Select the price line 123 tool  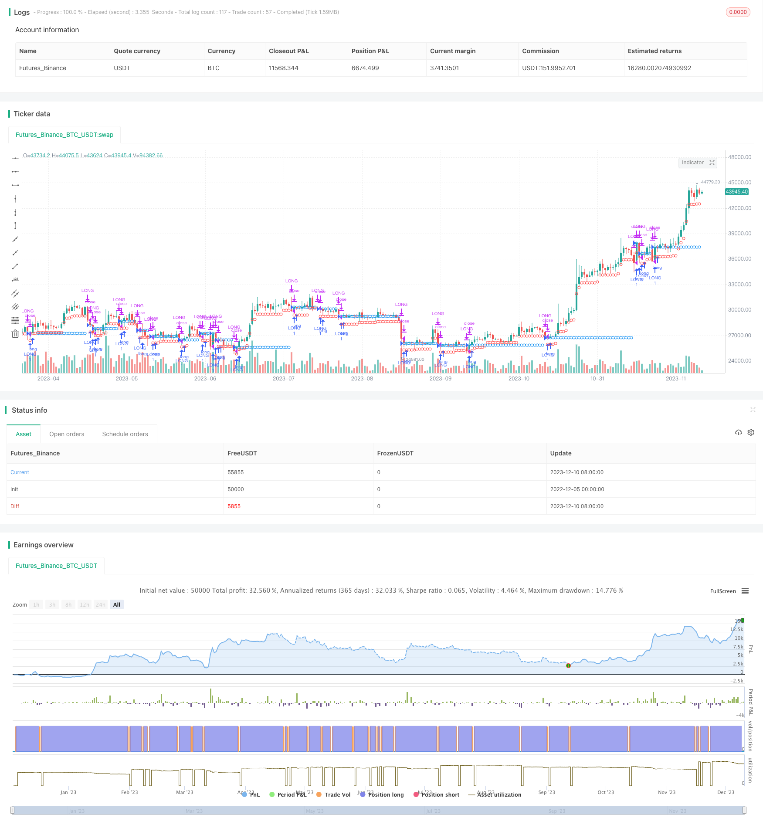[x=15, y=280]
